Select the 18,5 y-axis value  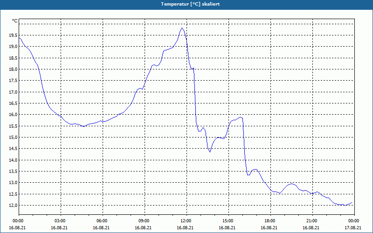(13, 58)
